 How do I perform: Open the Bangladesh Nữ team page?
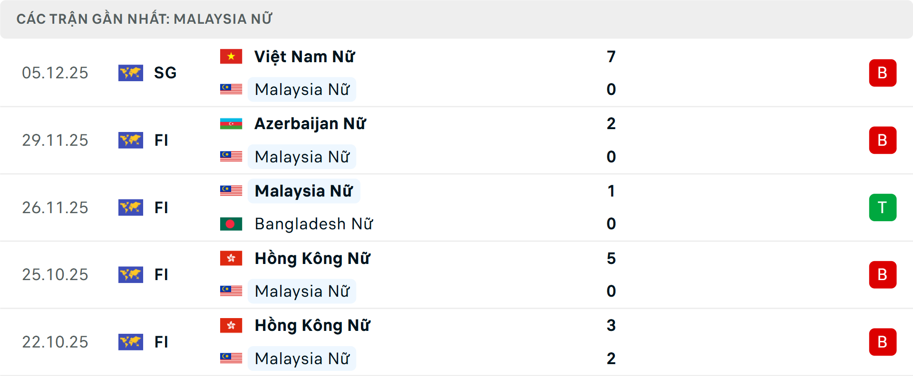click(x=314, y=224)
